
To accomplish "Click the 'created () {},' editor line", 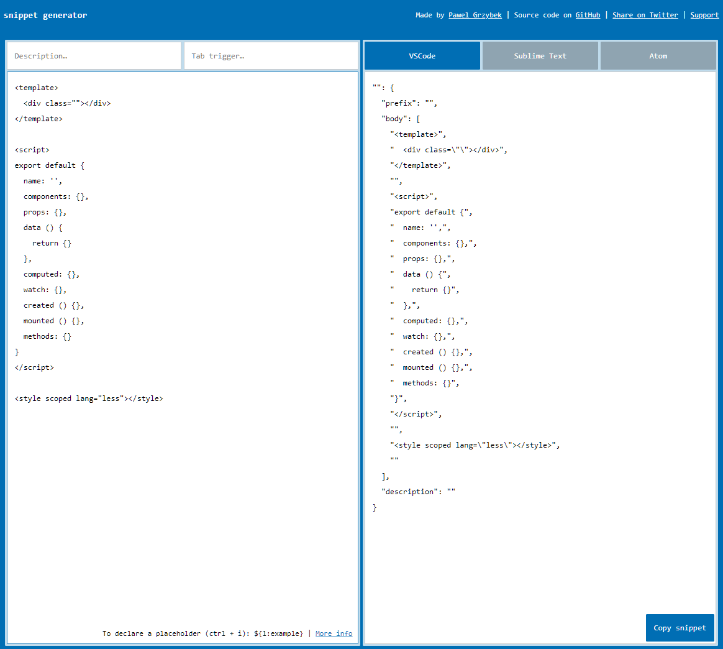I will (x=53, y=305).
